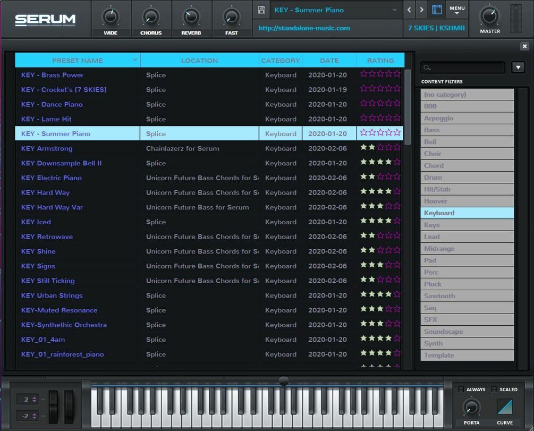
Task: Filter presets by Lead category
Action: coord(467,236)
